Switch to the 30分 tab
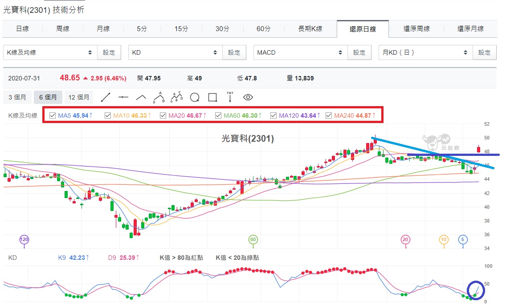506x306 pixels. tap(222, 28)
